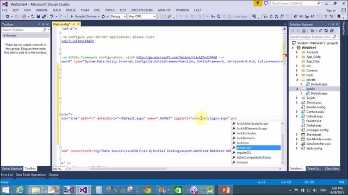
Task: Click the Sync with Active Document icon
Action: click(320, 31)
